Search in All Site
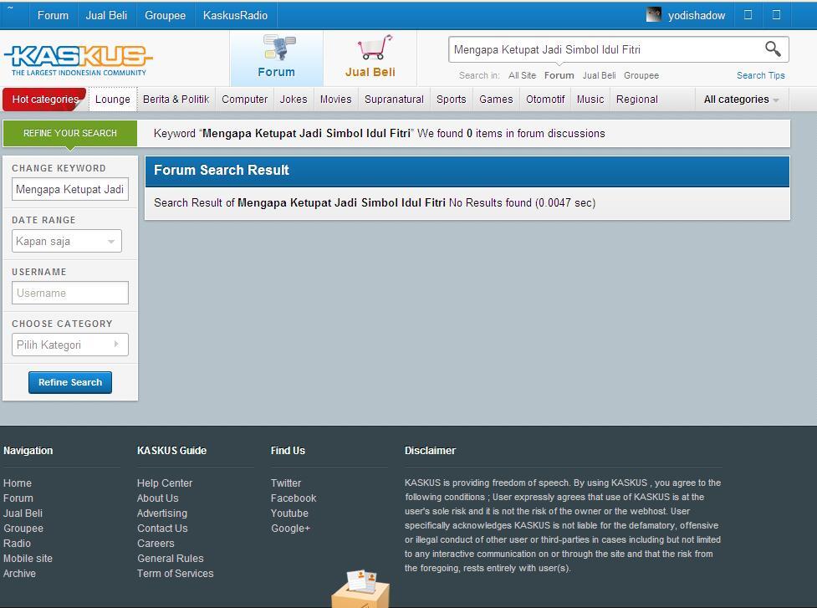817x608 pixels. (x=522, y=75)
